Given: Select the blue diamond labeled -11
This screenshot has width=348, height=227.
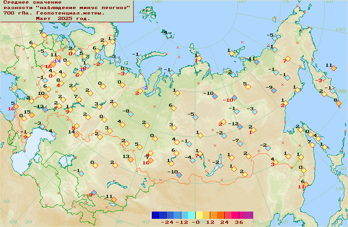Looking at the screenshot, I should [x=257, y=62].
